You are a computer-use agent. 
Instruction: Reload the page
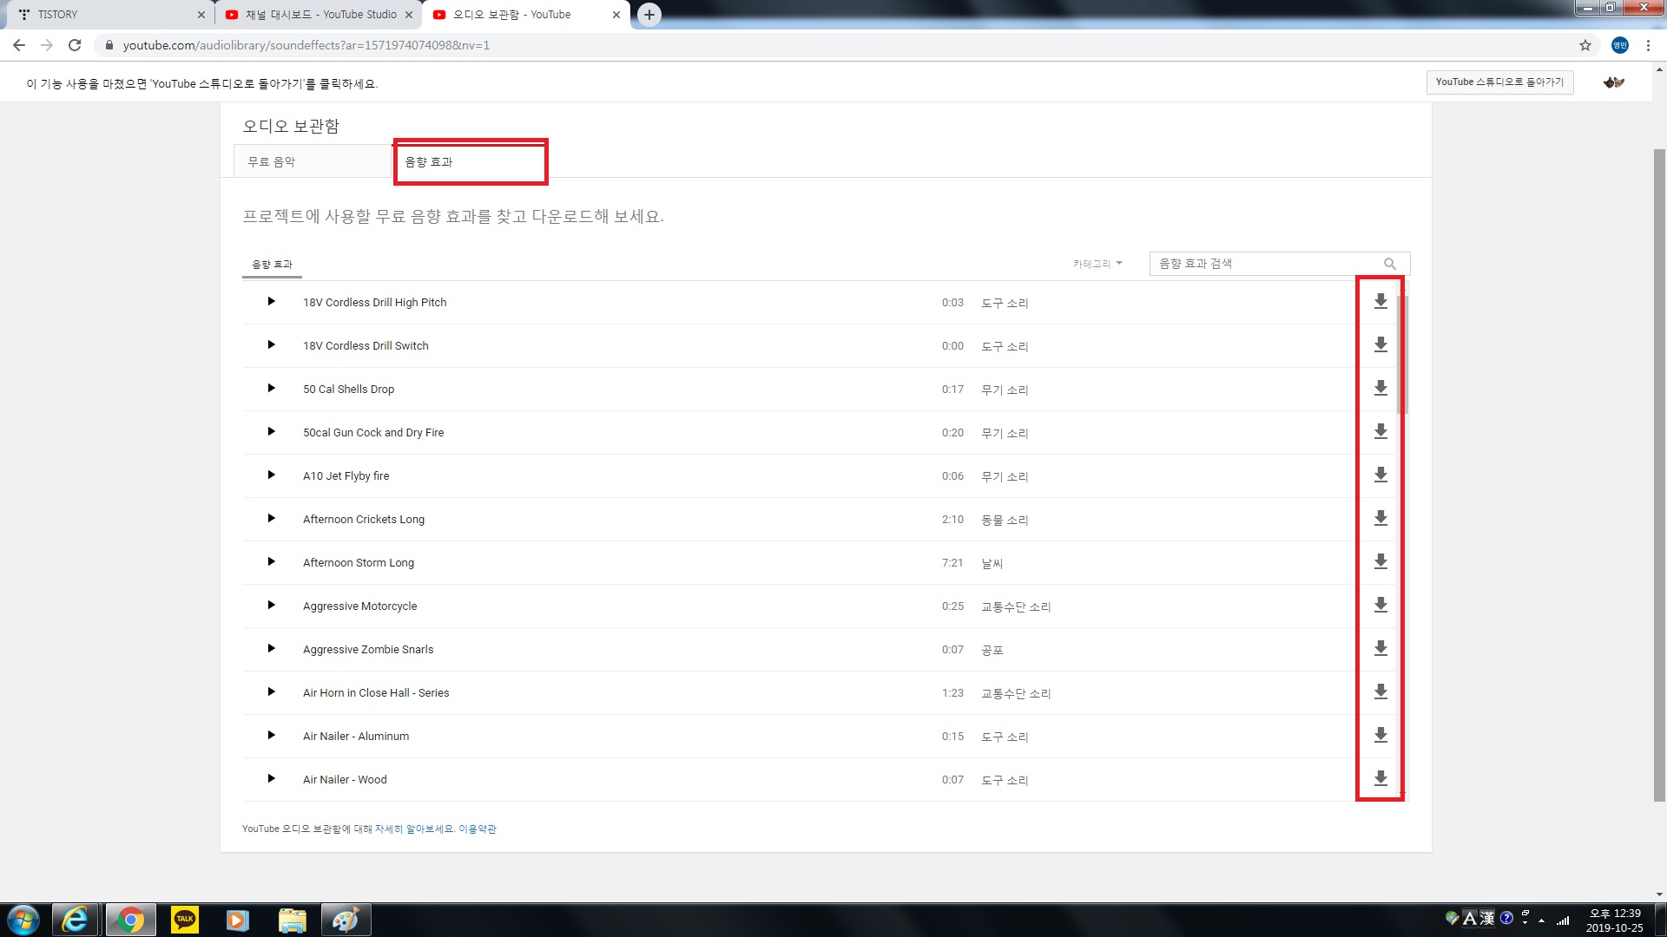[75, 45]
